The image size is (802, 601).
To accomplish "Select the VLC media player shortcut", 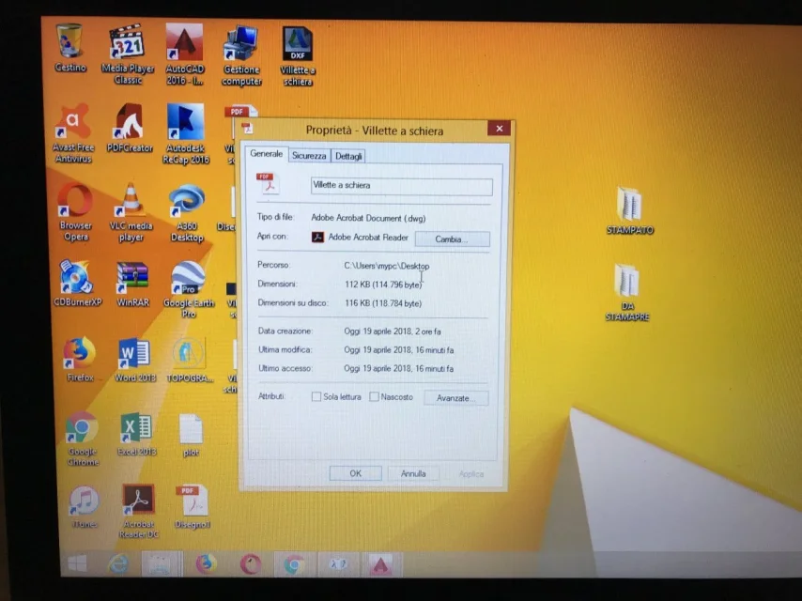I will pos(131,212).
